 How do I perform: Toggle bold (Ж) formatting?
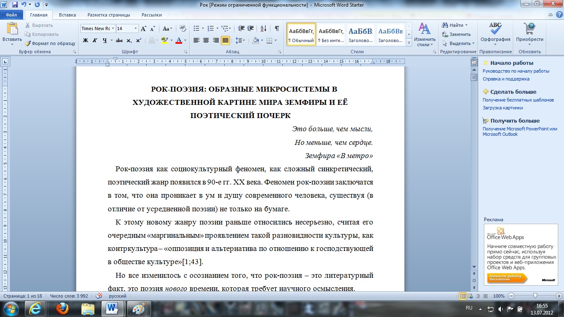click(85, 40)
